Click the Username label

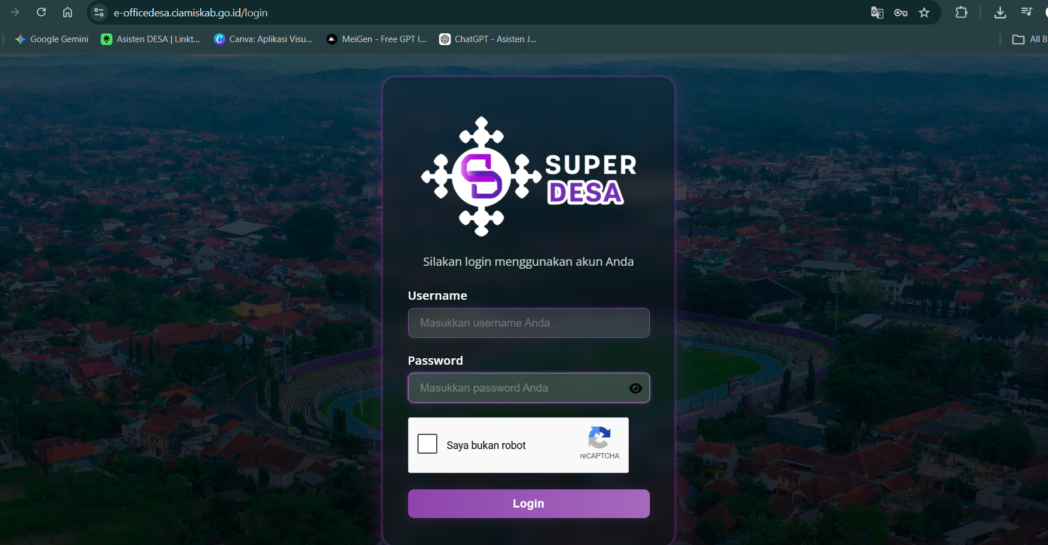(x=437, y=296)
